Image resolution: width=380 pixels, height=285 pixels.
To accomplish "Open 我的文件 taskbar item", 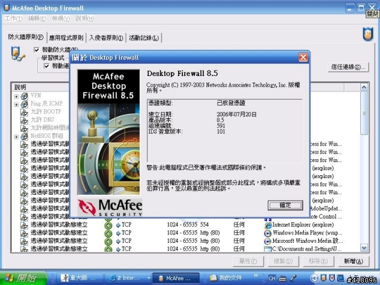I will coord(226,278).
